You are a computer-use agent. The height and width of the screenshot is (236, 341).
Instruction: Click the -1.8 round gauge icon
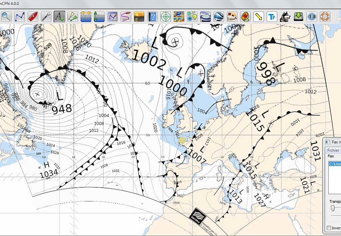click(312, 17)
